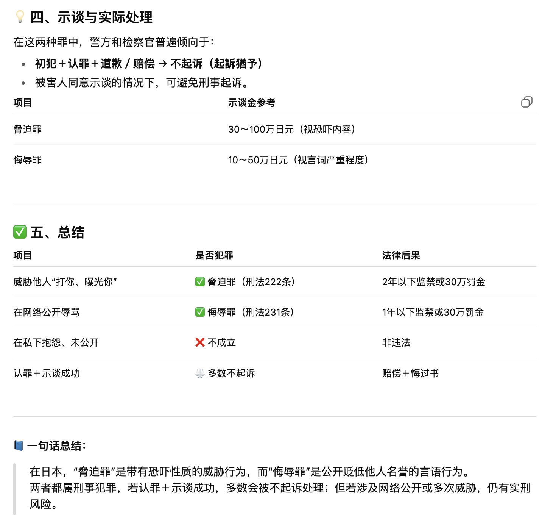This screenshot has height=522, width=542.
Task: Select the 30～100万日元 table cell
Action: tap(292, 130)
